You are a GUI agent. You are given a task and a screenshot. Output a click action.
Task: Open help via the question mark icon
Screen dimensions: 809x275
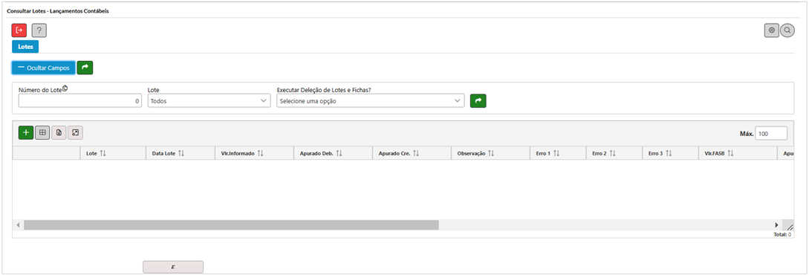click(x=39, y=30)
